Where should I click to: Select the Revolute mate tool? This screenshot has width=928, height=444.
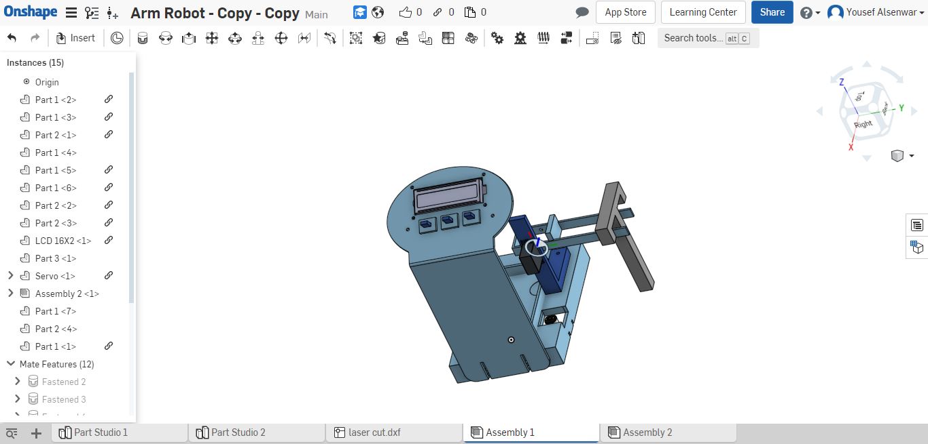pyautogui.click(x=165, y=39)
